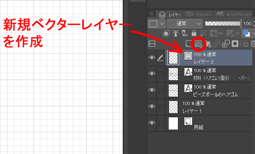Screen dimensions: 255x154
Task: Expand the layer color blue swatch dropdown
Action: pyautogui.click(x=248, y=33)
